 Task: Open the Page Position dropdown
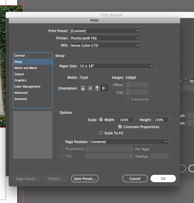point(129,142)
